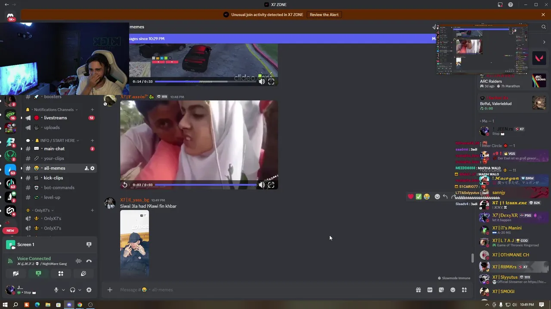Screen dimensions: 551x309
Task: Stop streaming Screen 1 via the monitor icon
Action: [x=89, y=244]
